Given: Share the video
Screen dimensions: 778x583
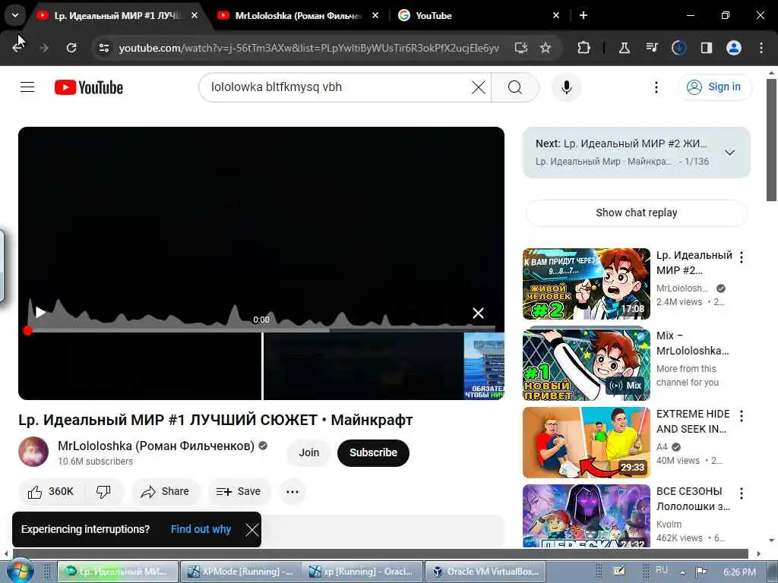Looking at the screenshot, I should click(165, 491).
